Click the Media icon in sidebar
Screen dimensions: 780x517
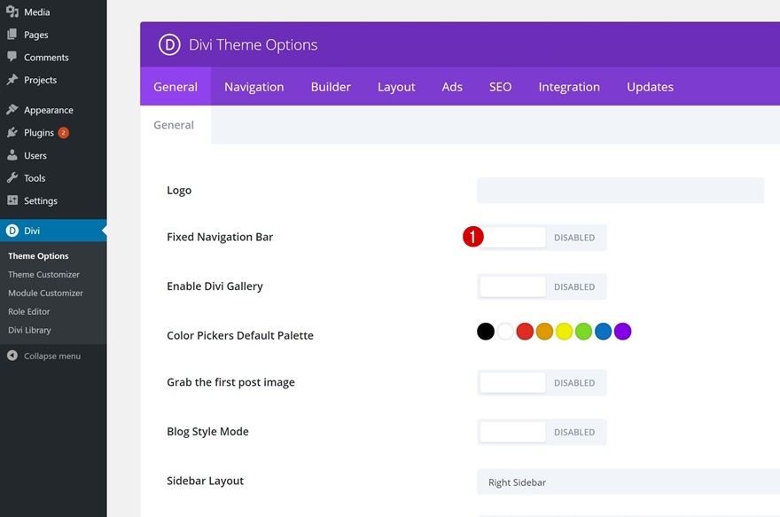(x=12, y=12)
